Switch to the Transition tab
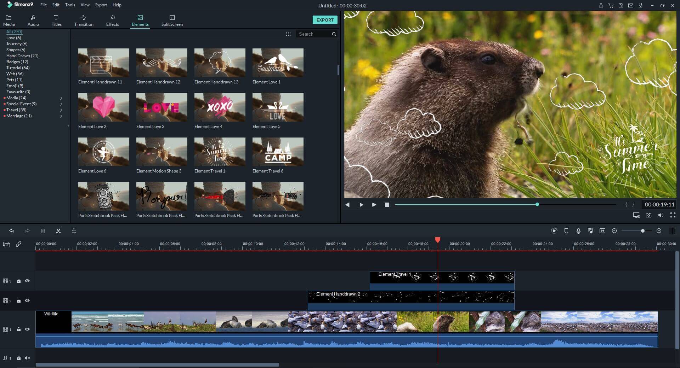The image size is (680, 368). pos(84,21)
